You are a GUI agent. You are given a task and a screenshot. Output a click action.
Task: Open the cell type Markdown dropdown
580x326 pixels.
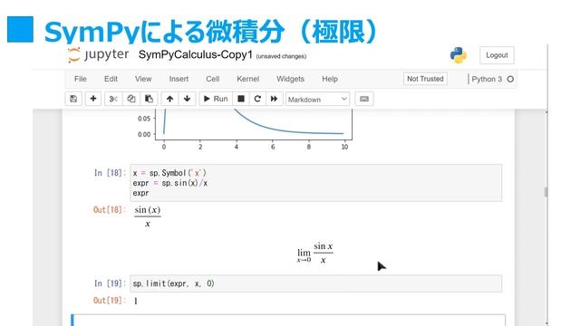pos(317,99)
